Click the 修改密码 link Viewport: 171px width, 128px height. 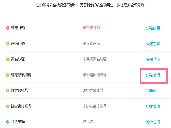click(153, 122)
